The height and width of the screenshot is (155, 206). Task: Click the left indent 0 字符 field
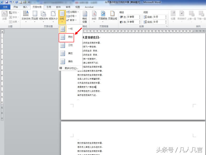[x=133, y=17]
